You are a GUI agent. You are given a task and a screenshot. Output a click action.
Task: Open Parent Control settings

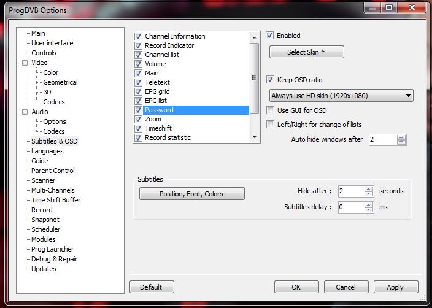pyautogui.click(x=53, y=171)
